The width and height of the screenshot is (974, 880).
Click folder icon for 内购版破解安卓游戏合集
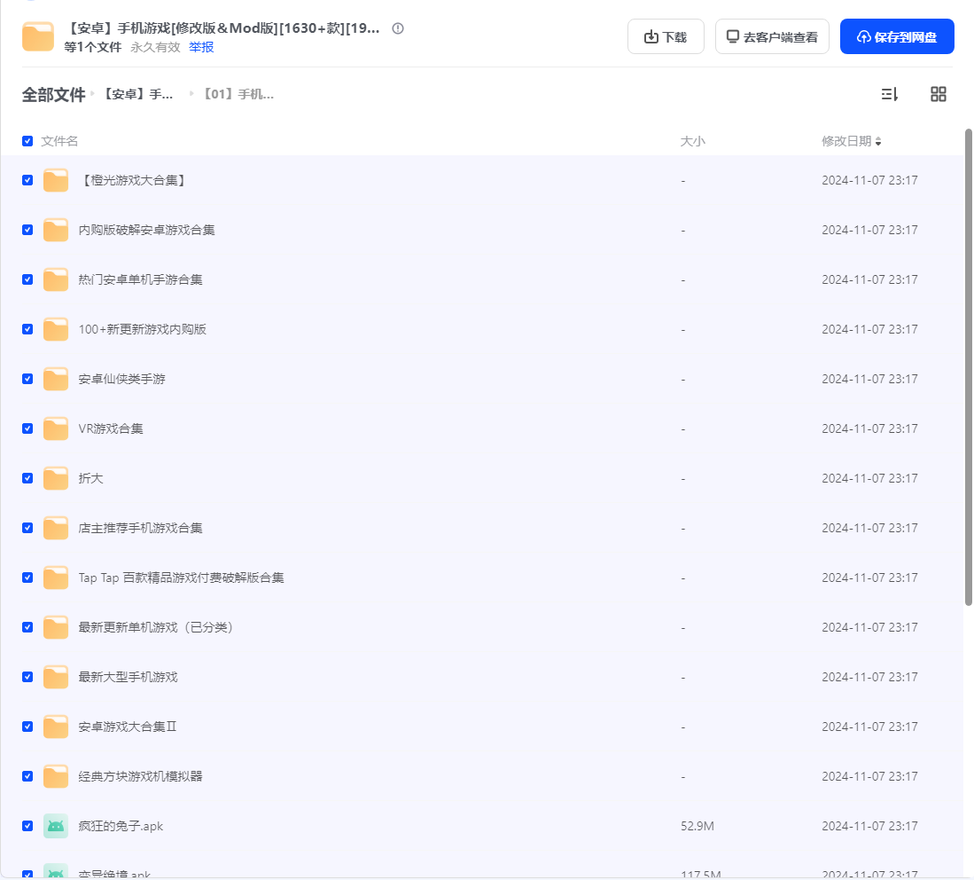pos(56,230)
